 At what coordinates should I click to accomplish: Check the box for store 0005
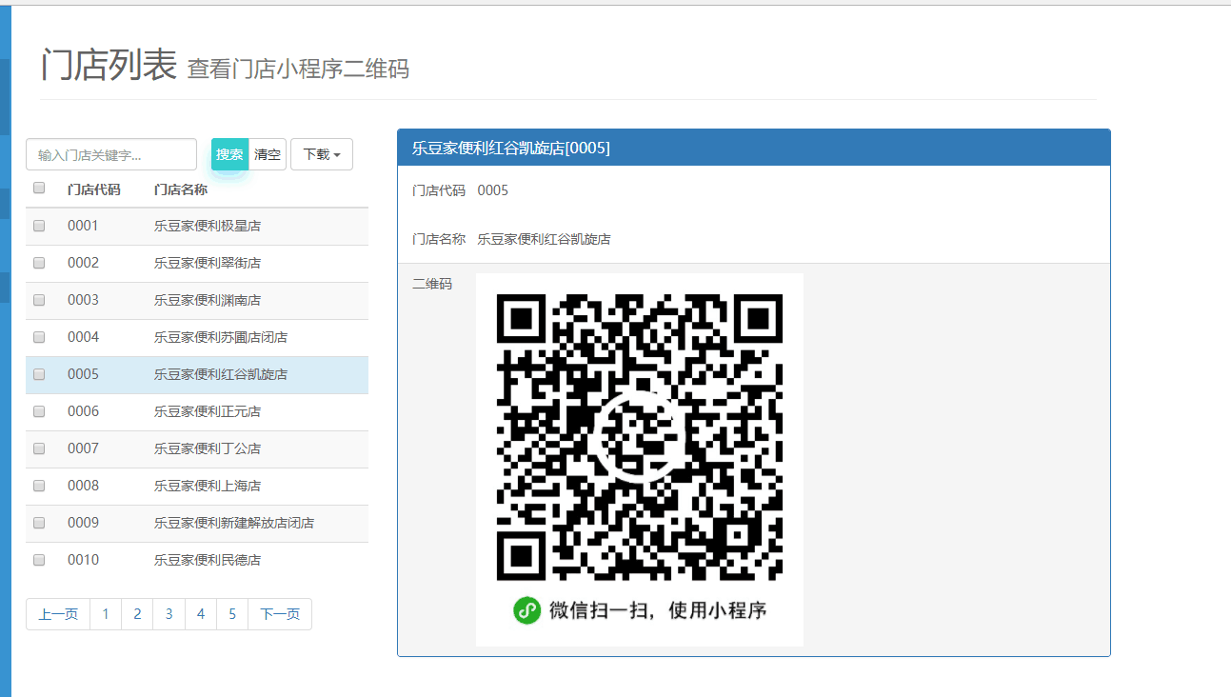[39, 374]
